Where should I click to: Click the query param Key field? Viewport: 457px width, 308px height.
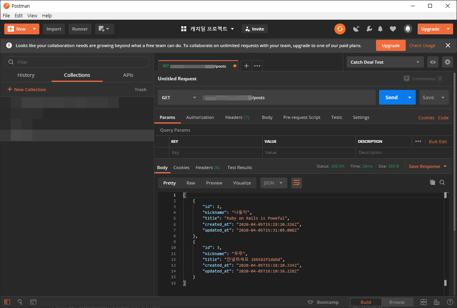216,152
